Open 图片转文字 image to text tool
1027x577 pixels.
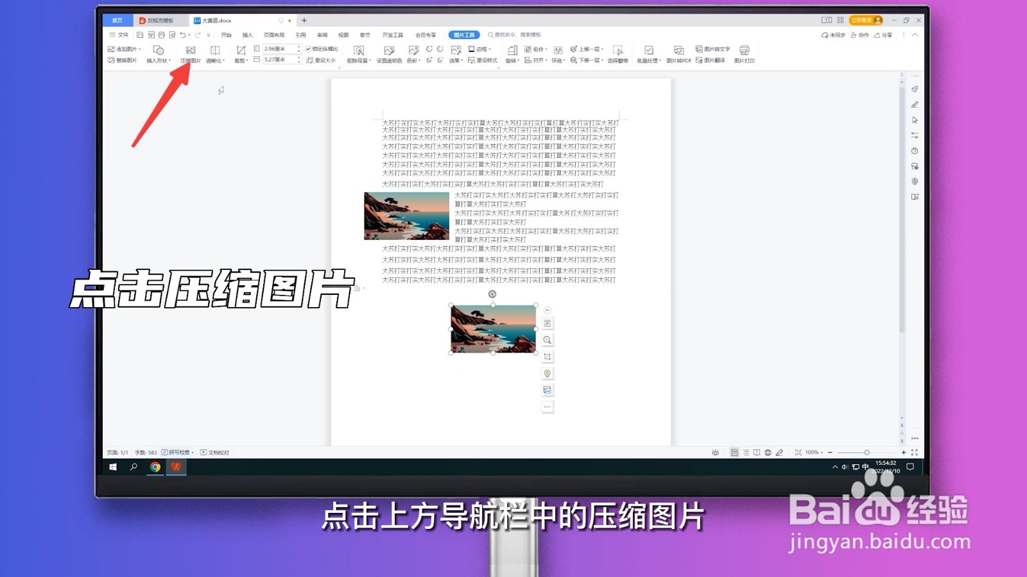(716, 49)
